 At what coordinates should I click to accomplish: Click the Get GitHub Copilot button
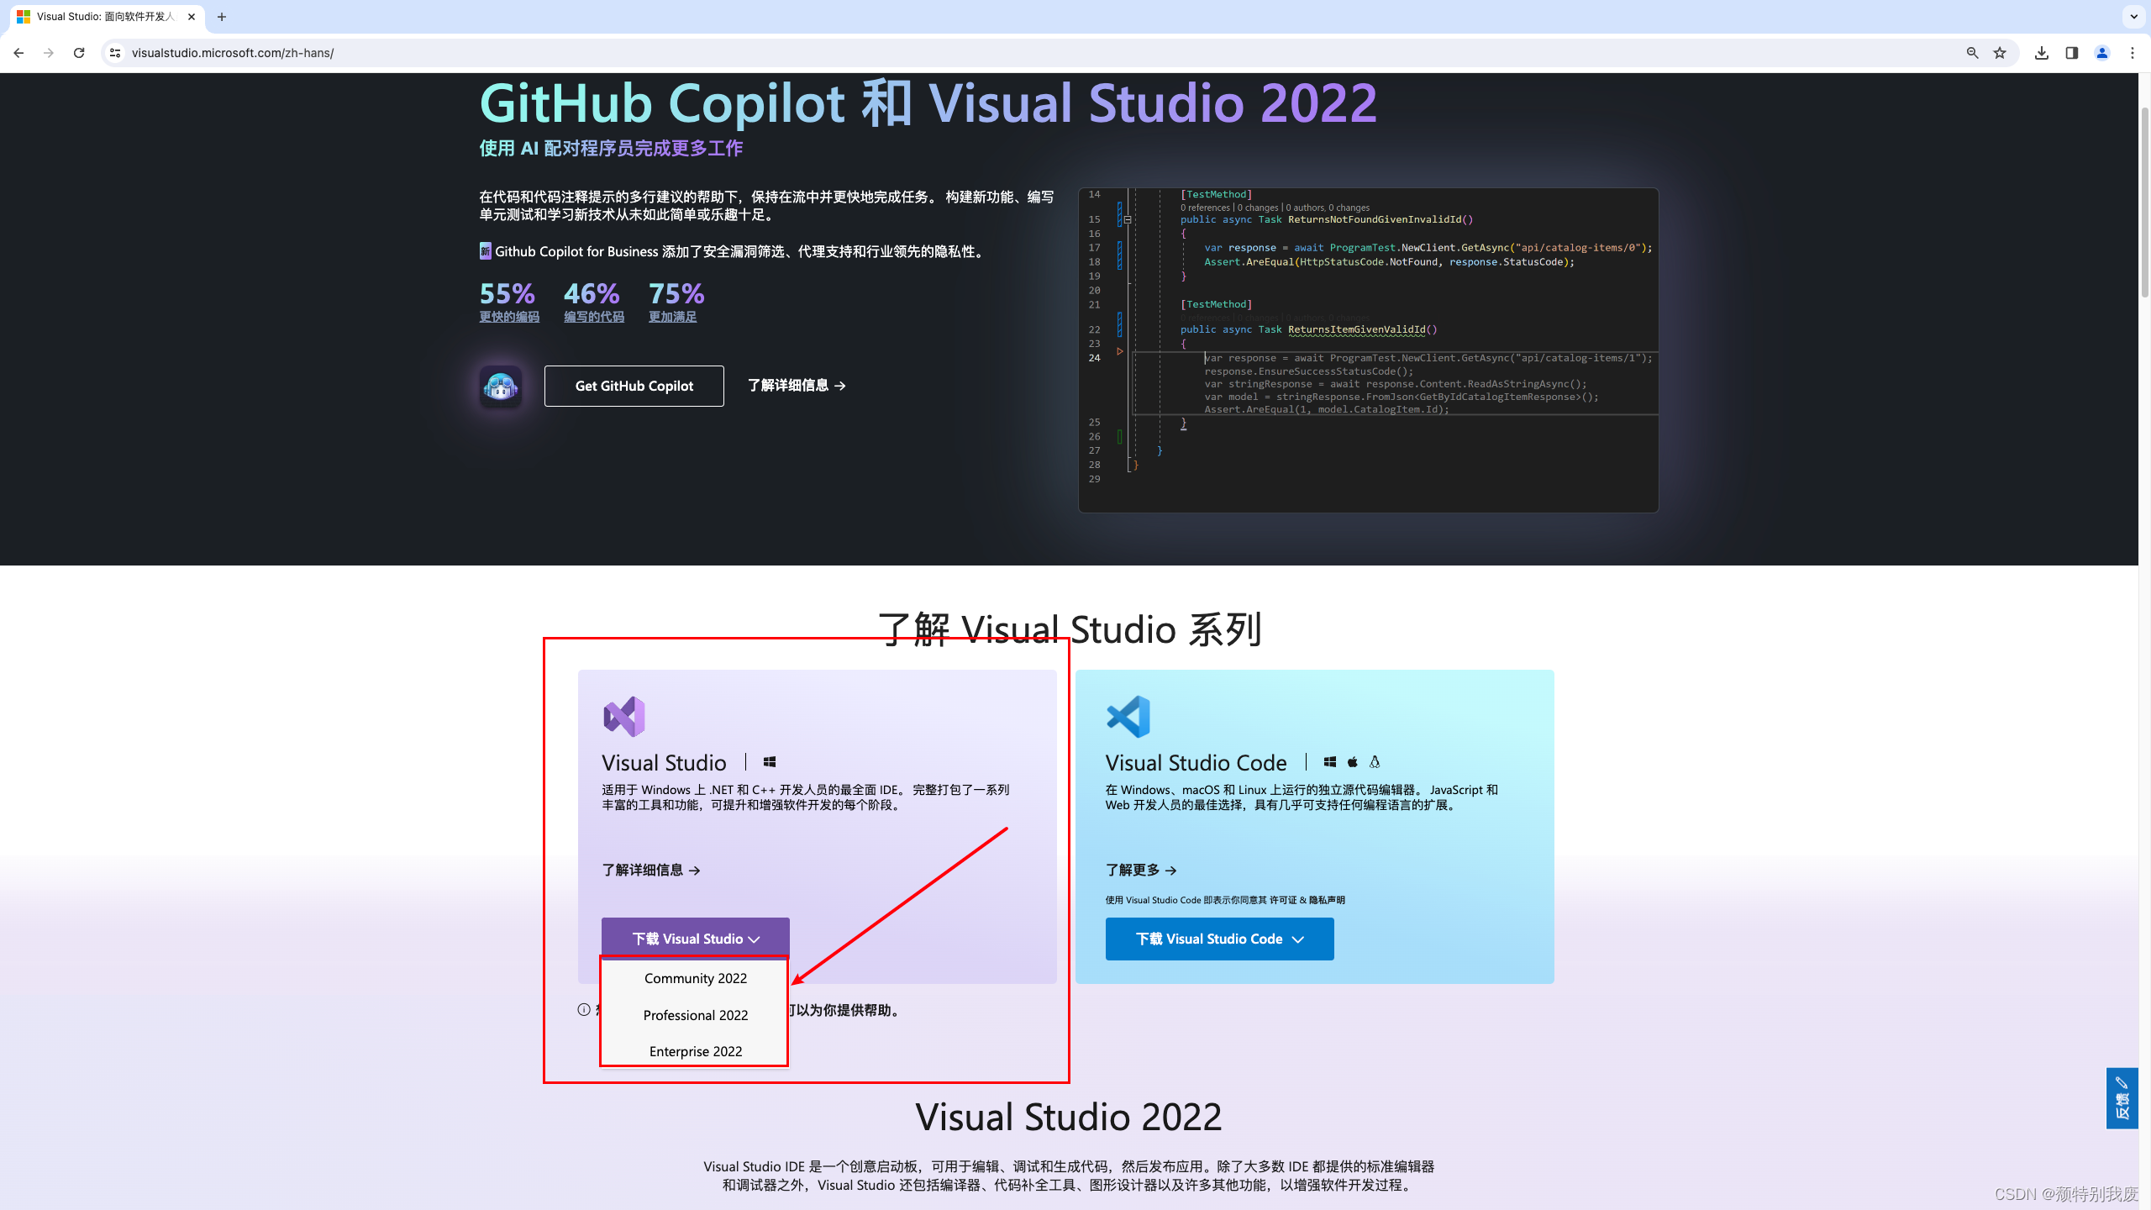pos(634,386)
